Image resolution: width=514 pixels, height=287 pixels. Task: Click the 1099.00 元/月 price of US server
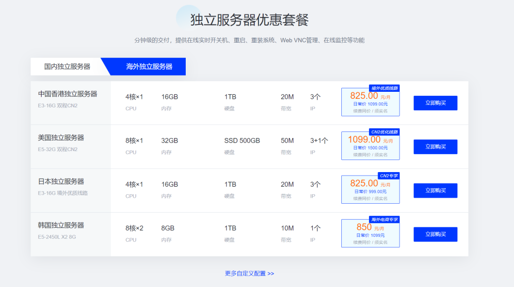(x=369, y=139)
